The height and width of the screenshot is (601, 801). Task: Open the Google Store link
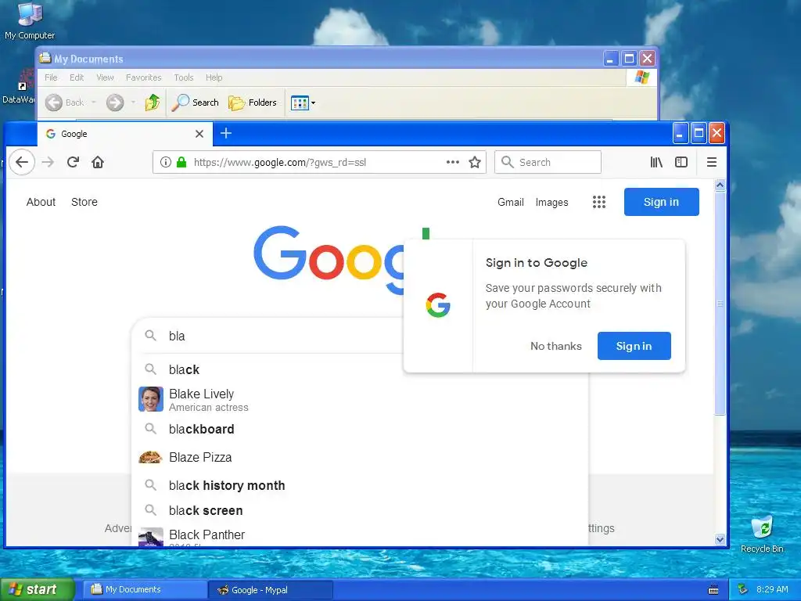[x=84, y=202]
